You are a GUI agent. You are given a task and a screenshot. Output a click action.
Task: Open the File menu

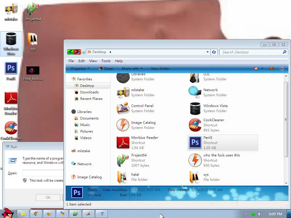(71, 61)
